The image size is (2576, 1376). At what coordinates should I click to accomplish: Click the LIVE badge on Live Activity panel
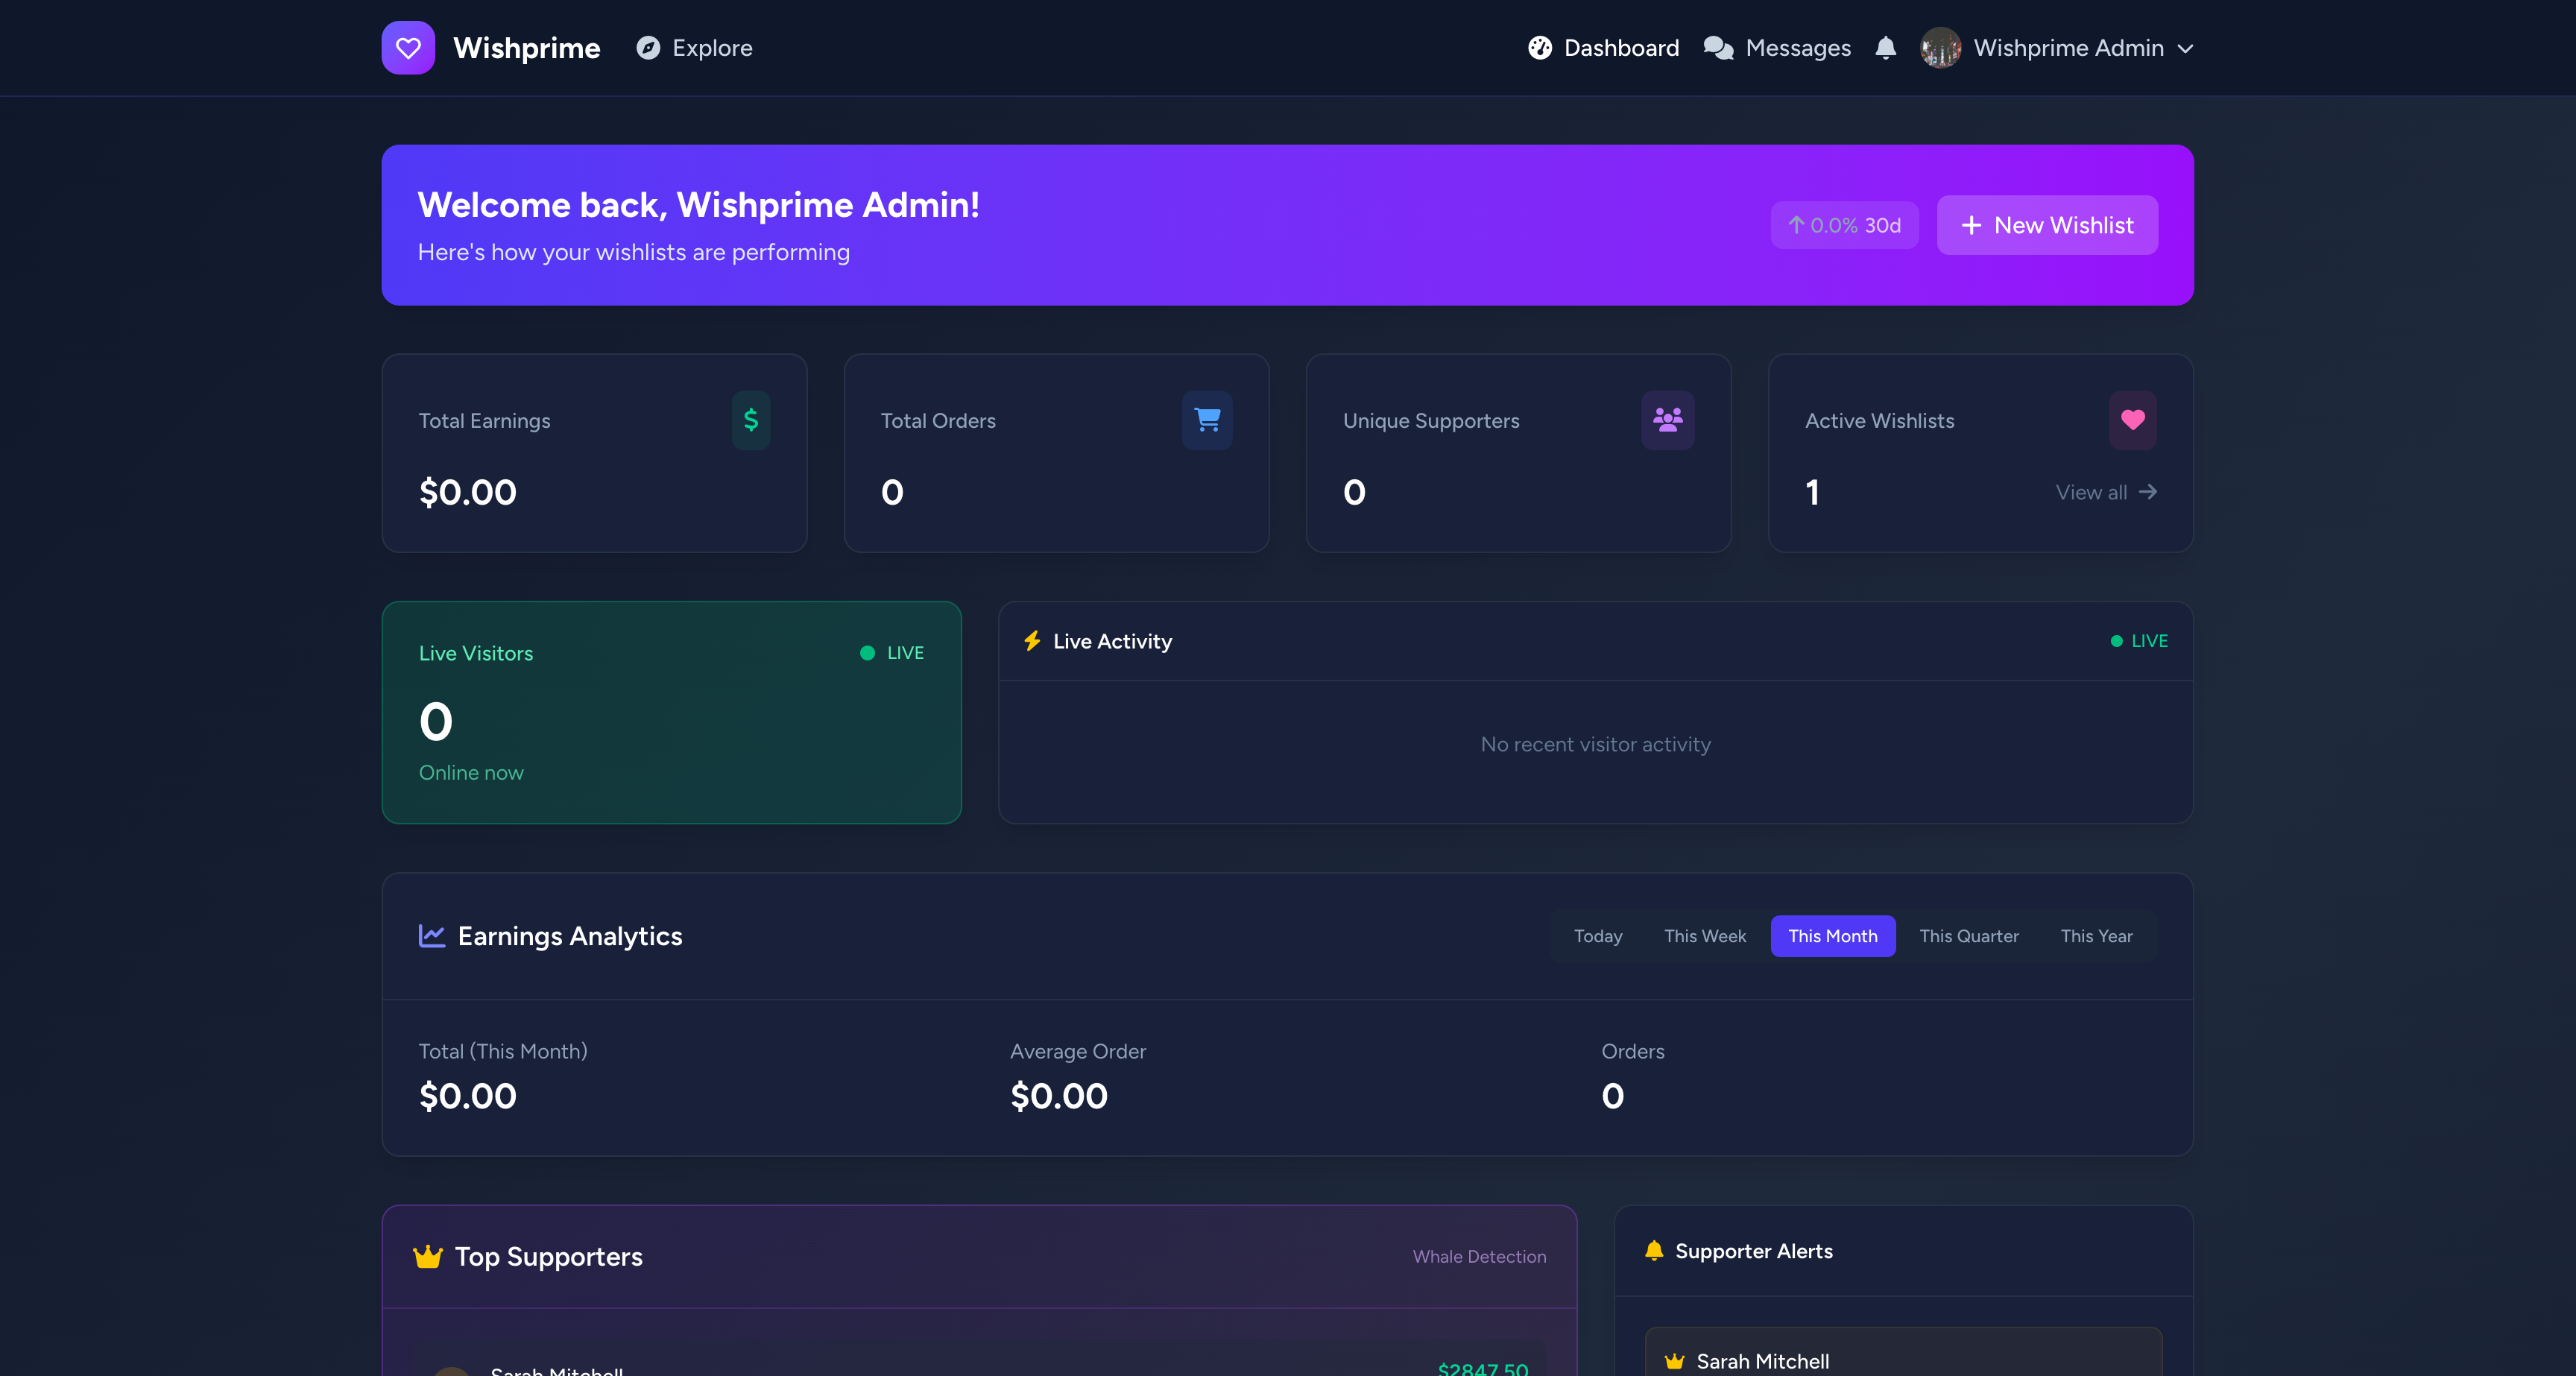coord(2139,641)
